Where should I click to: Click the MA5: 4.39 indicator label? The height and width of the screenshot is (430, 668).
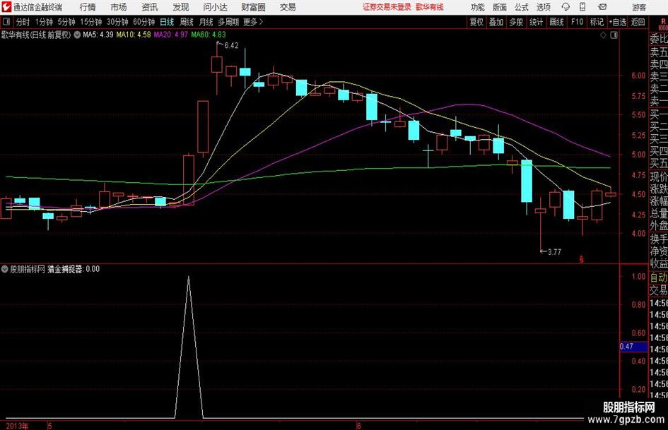tap(98, 35)
